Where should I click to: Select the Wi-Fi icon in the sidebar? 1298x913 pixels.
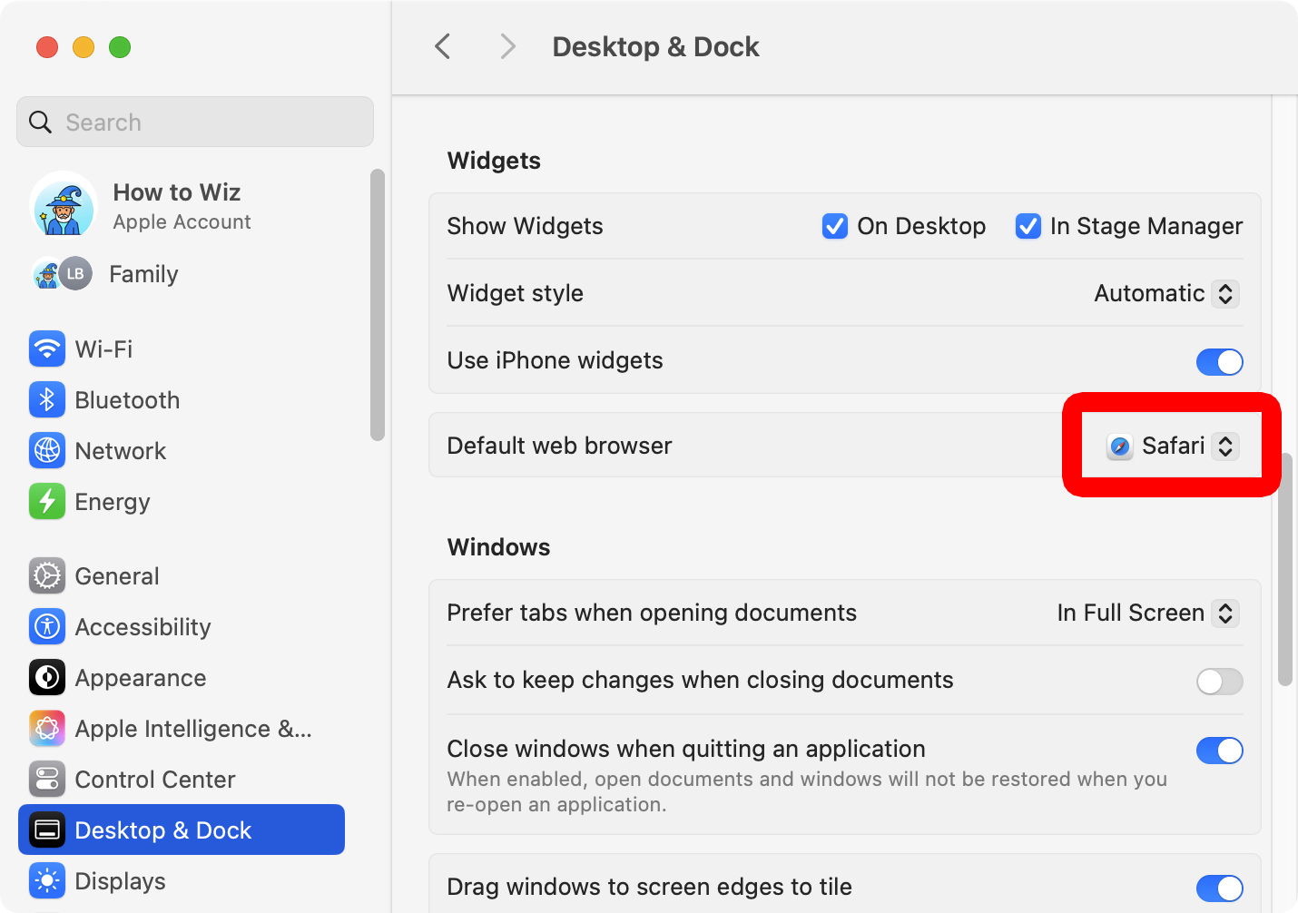pos(47,349)
